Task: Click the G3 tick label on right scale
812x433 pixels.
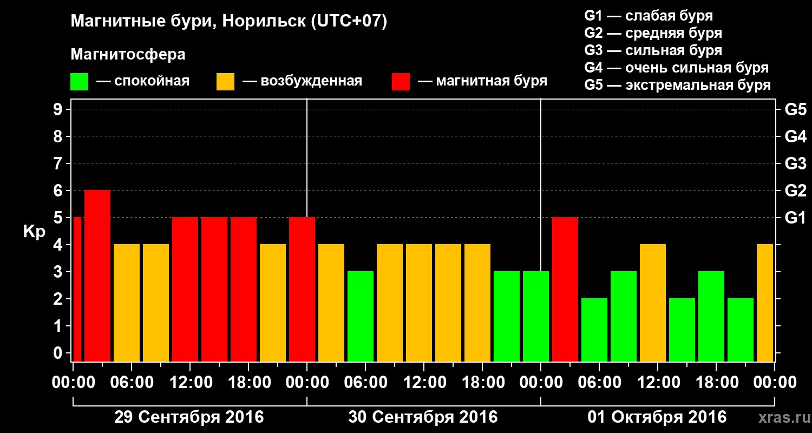Action: [x=796, y=163]
